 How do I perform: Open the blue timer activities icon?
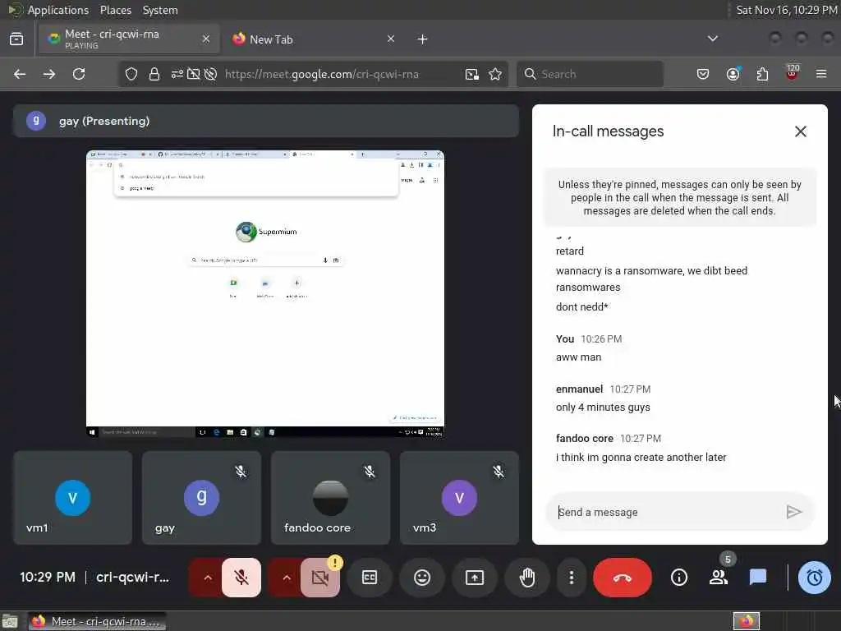(814, 578)
